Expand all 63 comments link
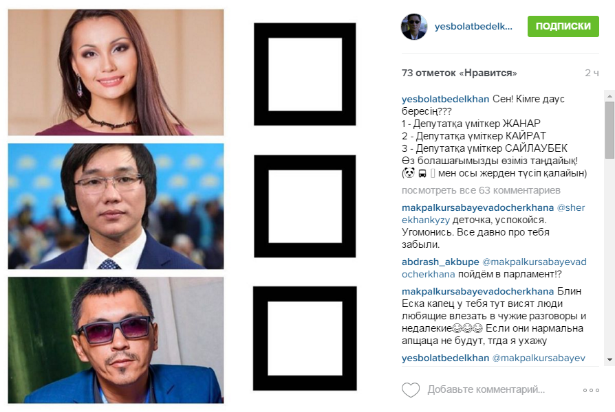The width and height of the screenshot is (615, 412). pyautogui.click(x=481, y=190)
